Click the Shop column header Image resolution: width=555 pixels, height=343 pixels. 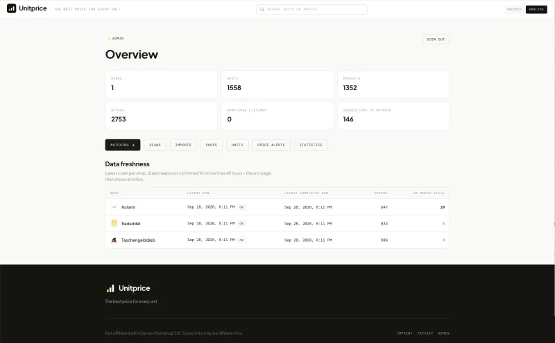coord(114,193)
